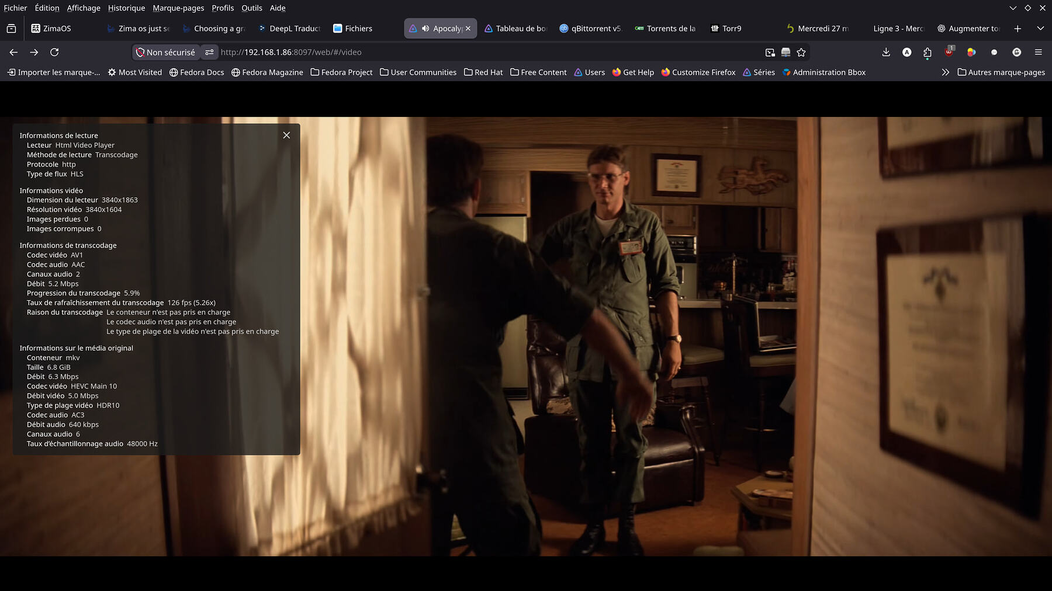Open the Historique menu

pos(126,8)
